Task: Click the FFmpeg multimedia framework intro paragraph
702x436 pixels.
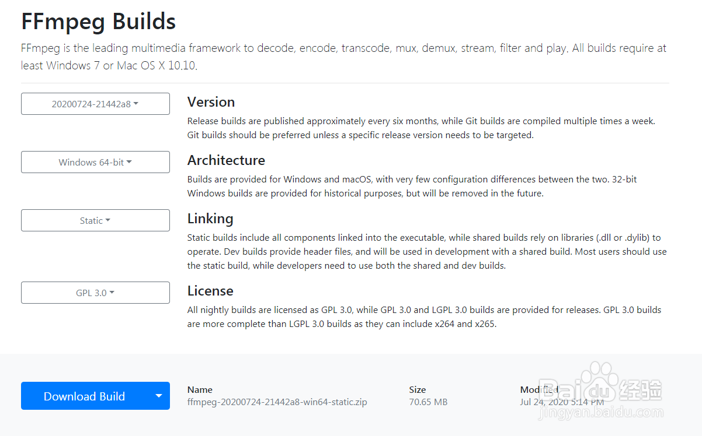Action: pyautogui.click(x=343, y=57)
